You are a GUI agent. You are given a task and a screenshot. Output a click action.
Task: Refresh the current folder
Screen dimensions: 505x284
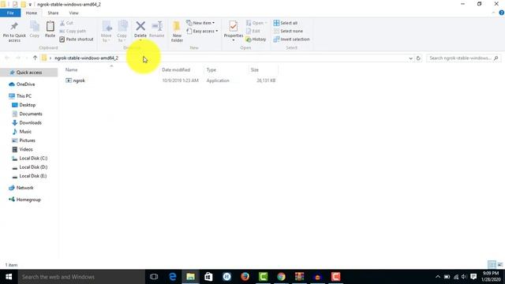tap(418, 58)
